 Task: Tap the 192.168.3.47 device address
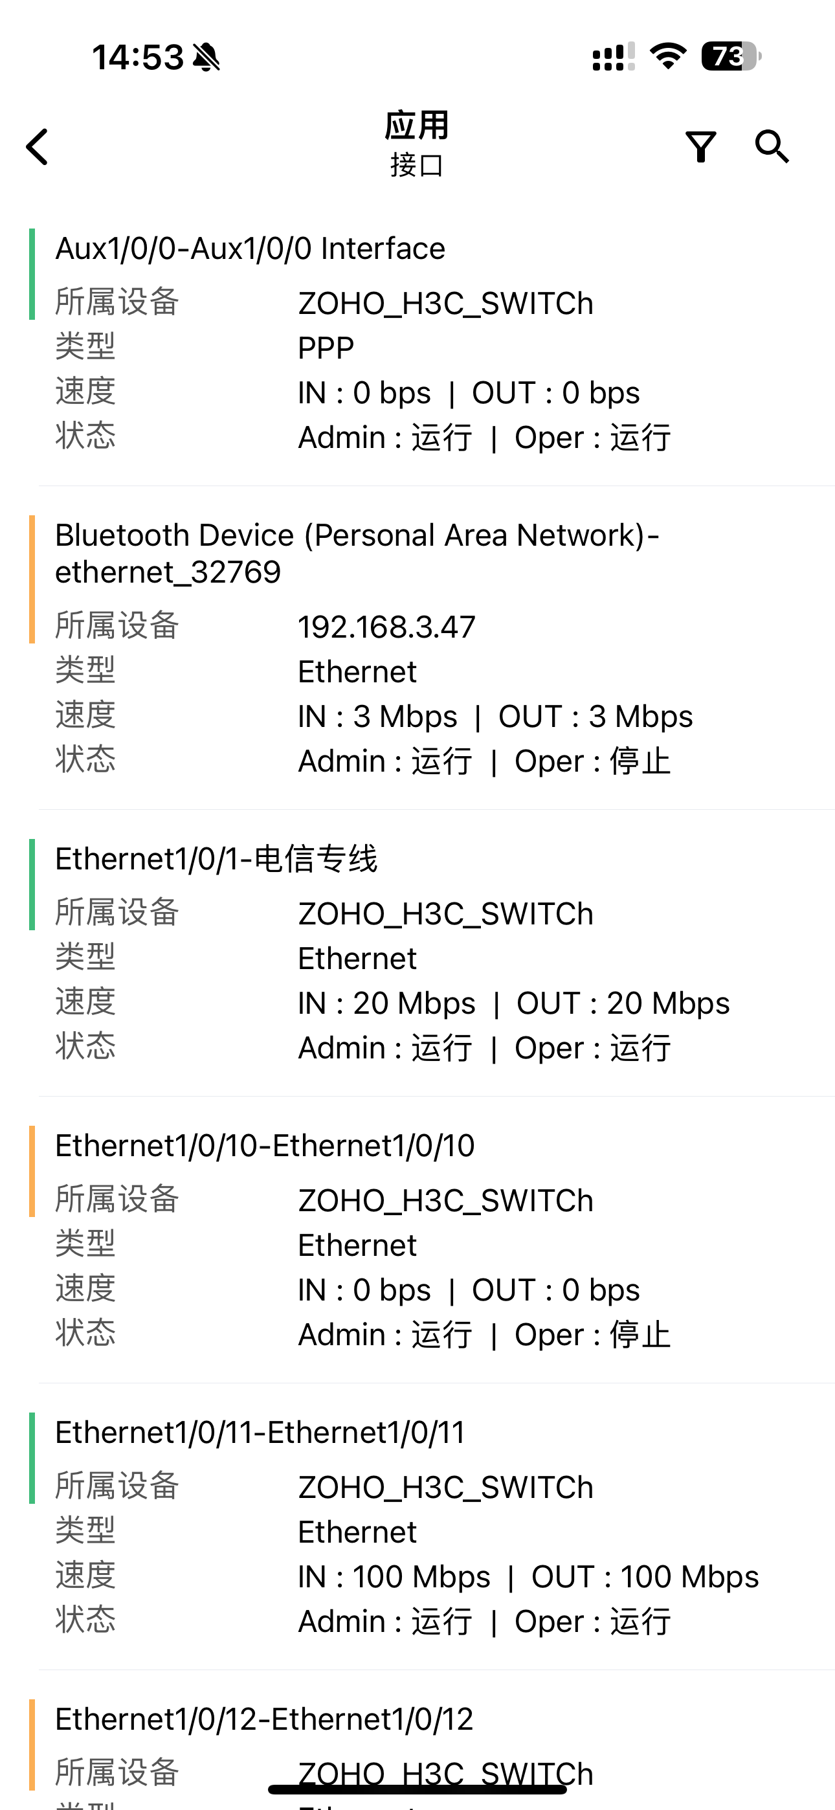(x=386, y=627)
